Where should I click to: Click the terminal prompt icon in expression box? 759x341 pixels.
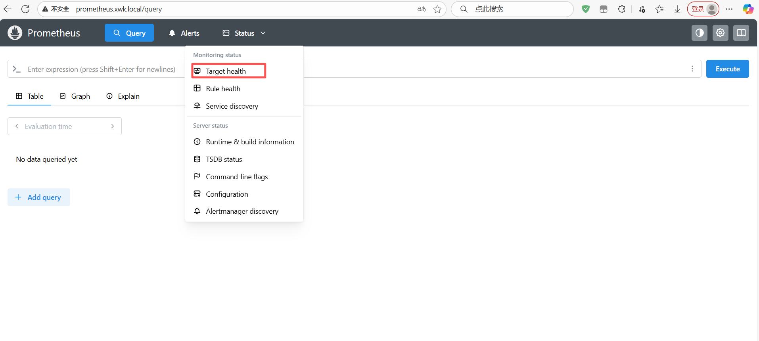tap(16, 69)
